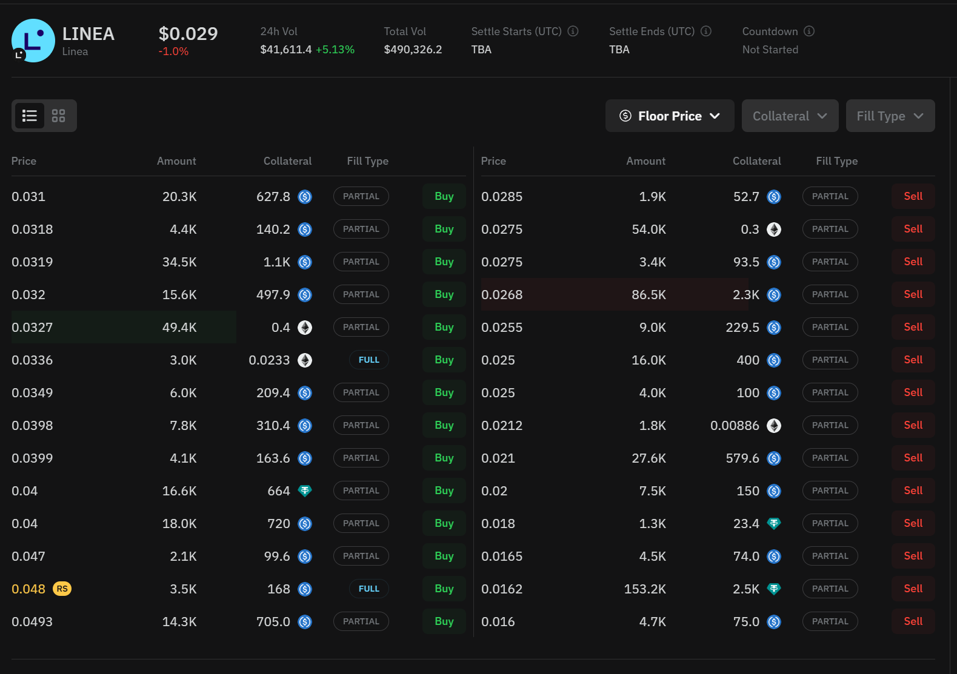Click info icon next to Settle Ends

click(x=706, y=31)
